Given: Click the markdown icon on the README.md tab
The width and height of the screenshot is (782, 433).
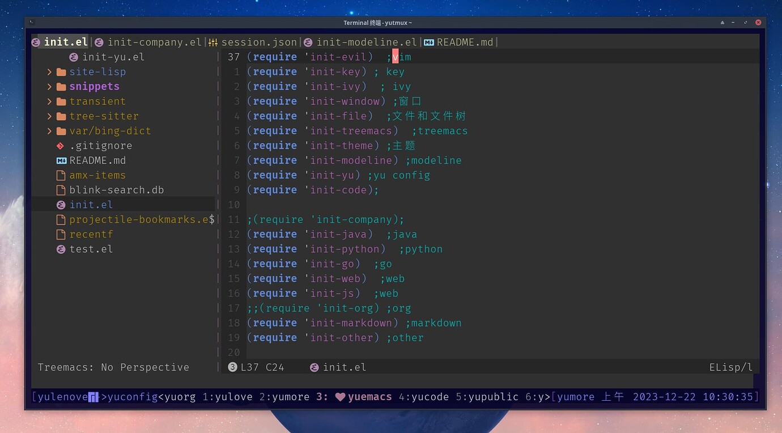Looking at the screenshot, I should tap(430, 41).
